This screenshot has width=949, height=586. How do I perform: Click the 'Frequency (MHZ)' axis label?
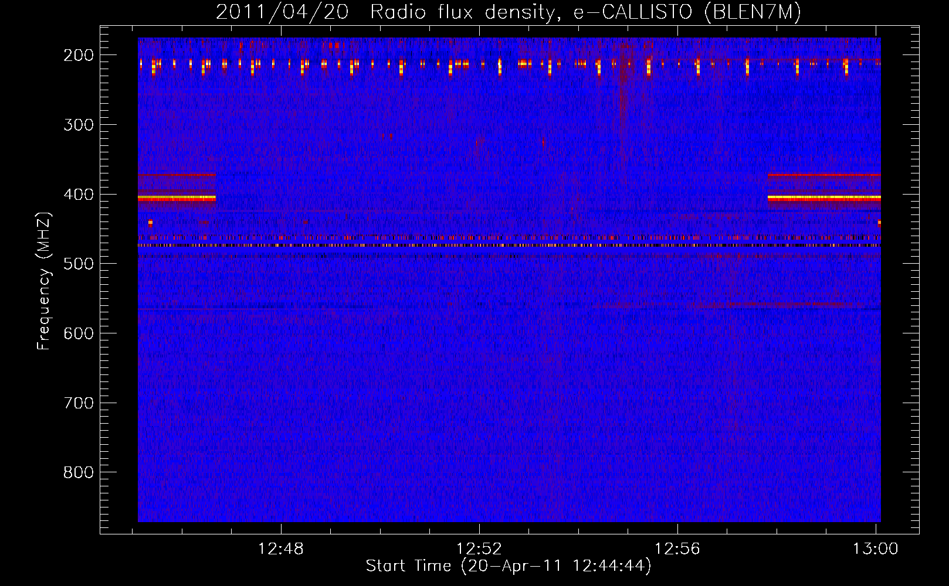pyautogui.click(x=44, y=281)
